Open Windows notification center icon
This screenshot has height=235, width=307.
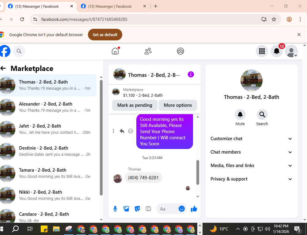click(x=298, y=229)
